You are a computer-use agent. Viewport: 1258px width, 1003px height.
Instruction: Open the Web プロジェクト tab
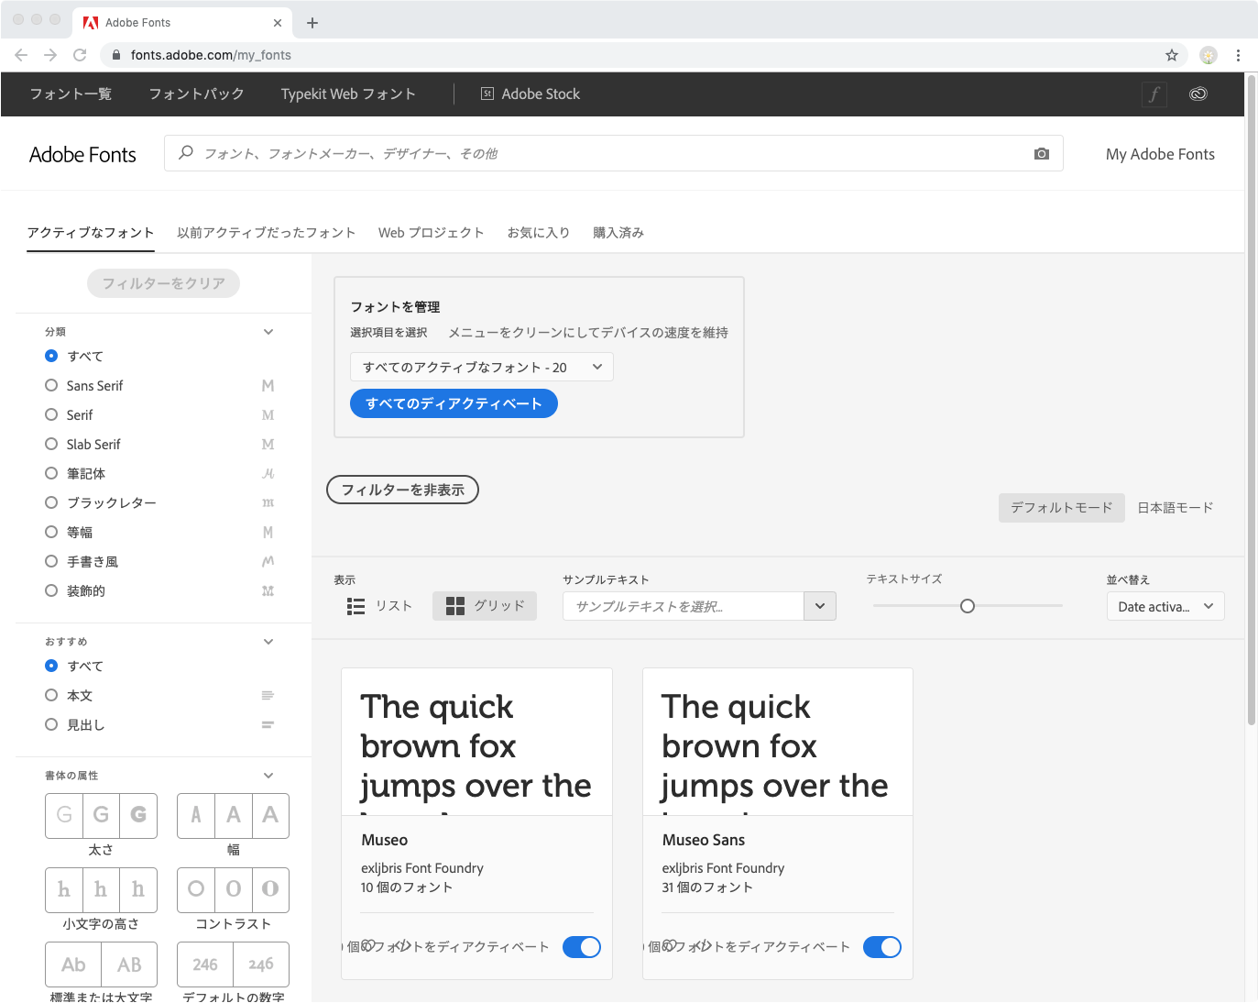pyautogui.click(x=432, y=233)
